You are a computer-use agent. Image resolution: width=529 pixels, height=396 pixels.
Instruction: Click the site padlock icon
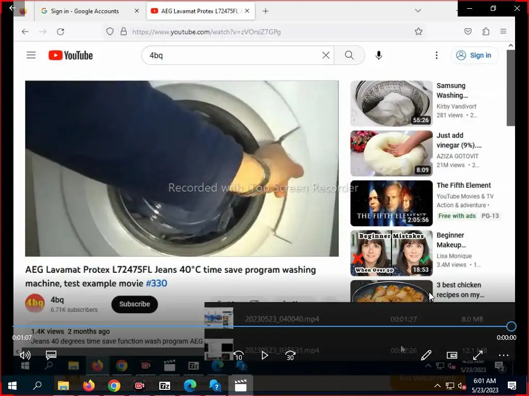pos(123,31)
